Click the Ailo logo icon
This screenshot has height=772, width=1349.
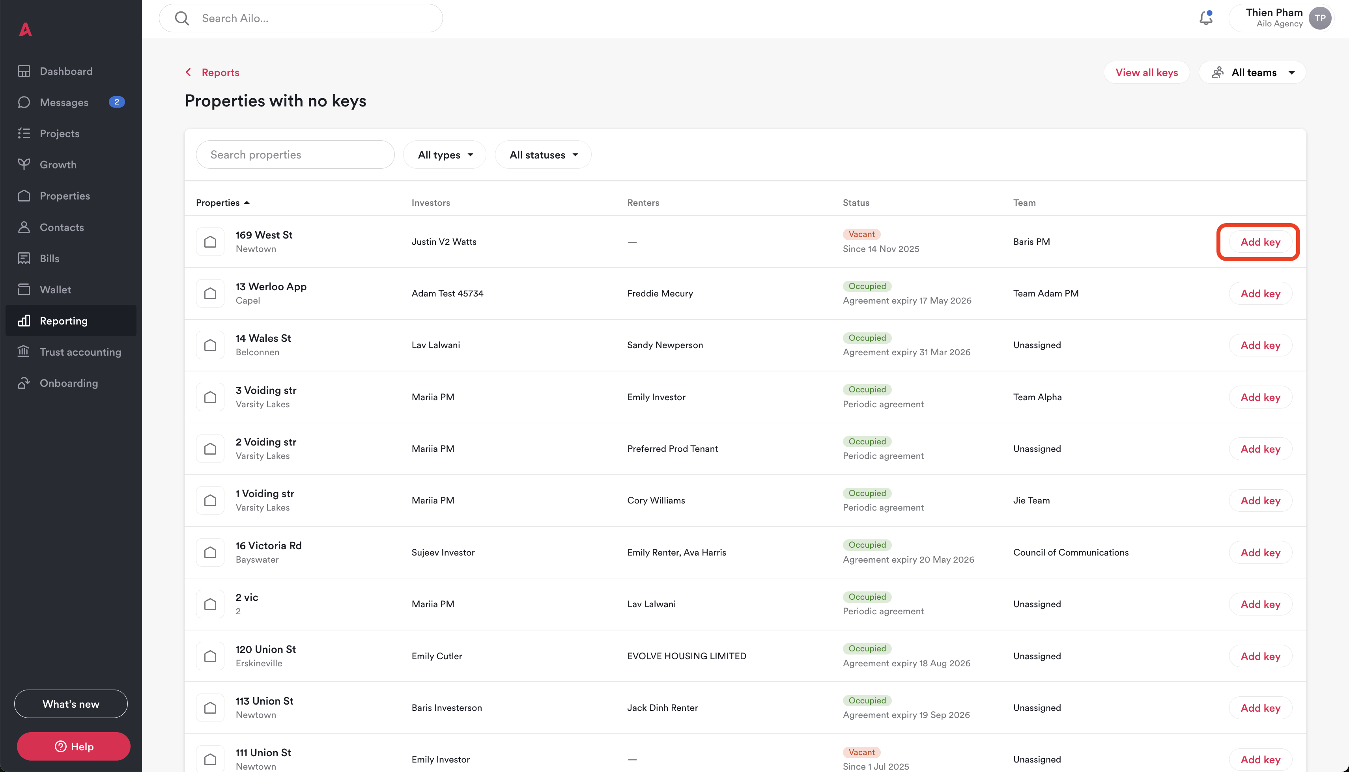(x=26, y=30)
